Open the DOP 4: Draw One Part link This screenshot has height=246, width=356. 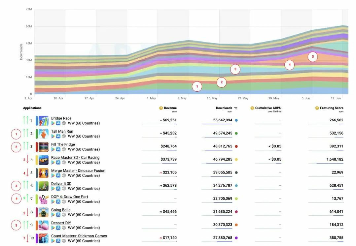point(70,197)
